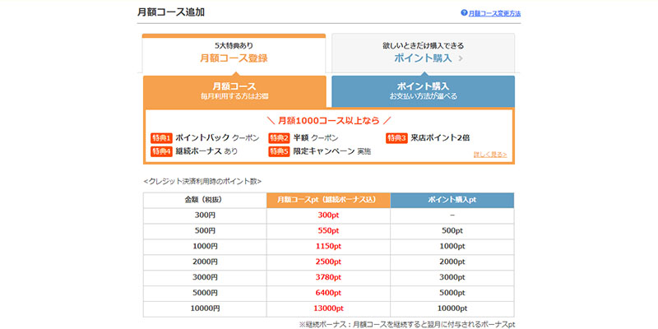This screenshot has width=658, height=329.
Task: Select the 月額コース登録 tab
Action: pos(234,53)
